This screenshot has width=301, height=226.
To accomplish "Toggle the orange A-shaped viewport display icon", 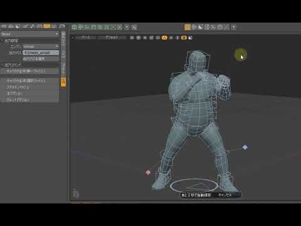I will (x=164, y=38).
